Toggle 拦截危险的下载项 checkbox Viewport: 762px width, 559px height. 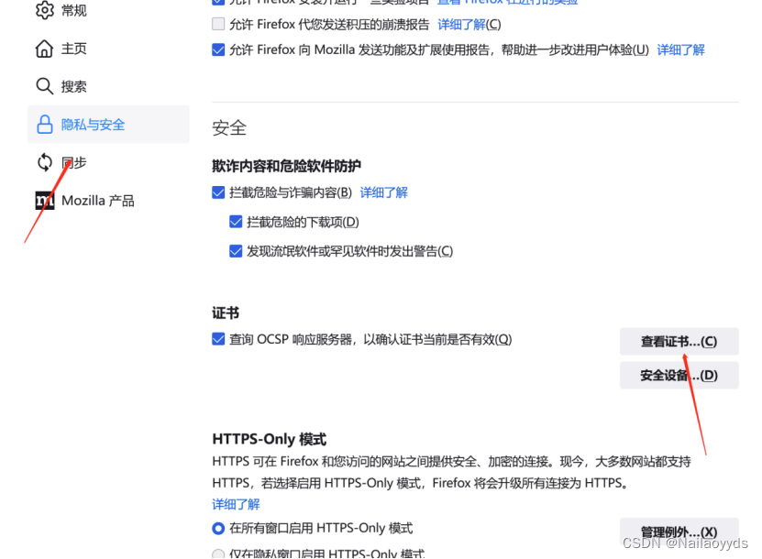(x=236, y=222)
